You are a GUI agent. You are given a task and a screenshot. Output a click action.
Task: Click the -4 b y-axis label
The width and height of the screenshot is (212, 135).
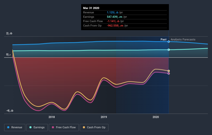click(x=10, y=111)
